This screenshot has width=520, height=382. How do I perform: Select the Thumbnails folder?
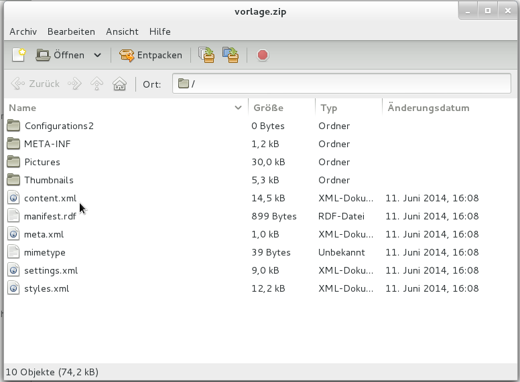tap(49, 180)
